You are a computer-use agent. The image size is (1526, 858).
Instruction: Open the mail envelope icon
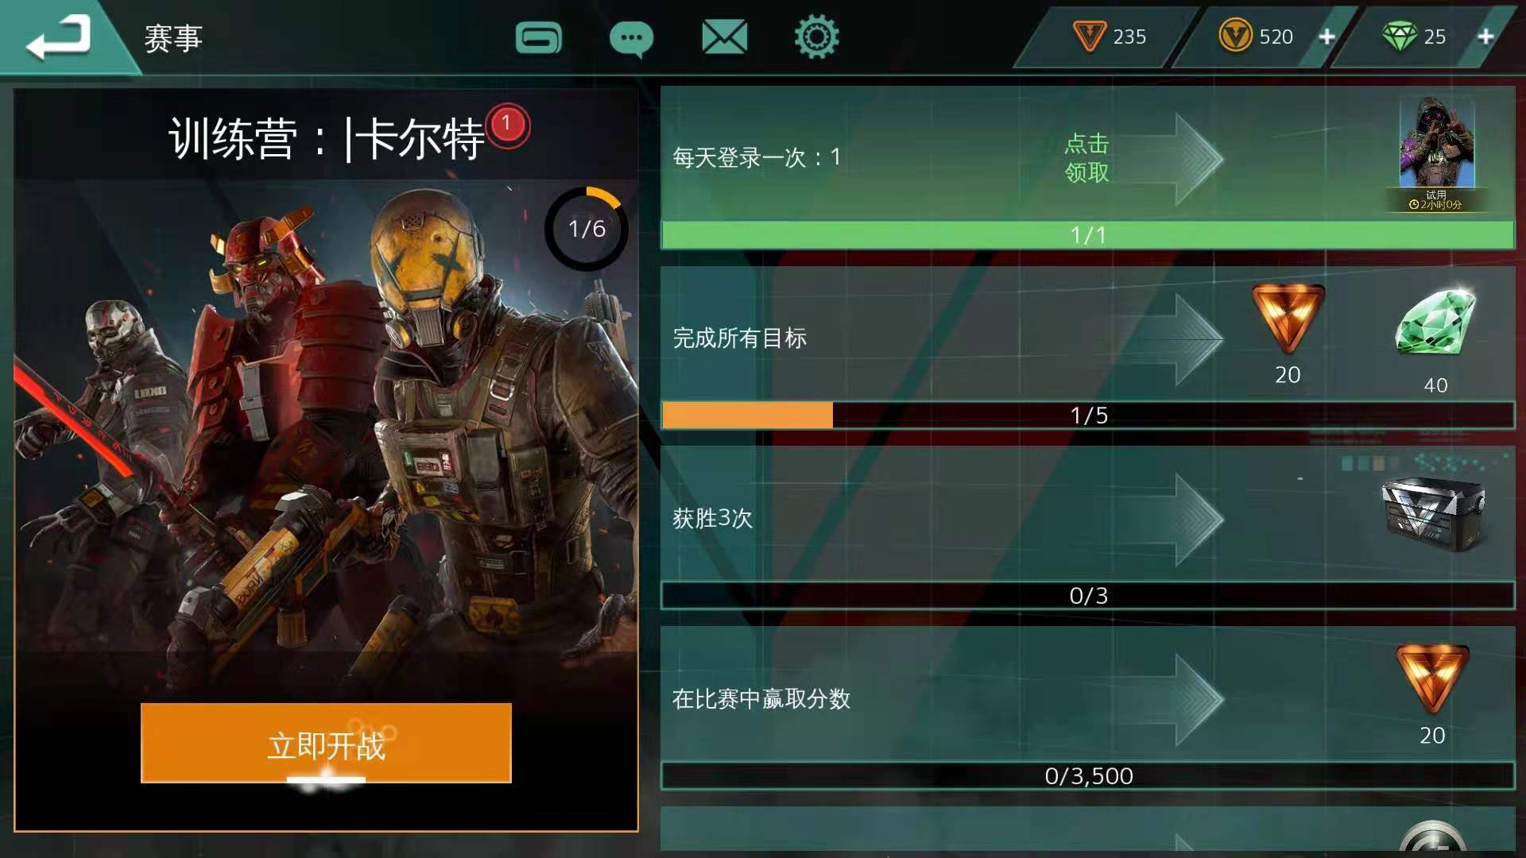[724, 37]
